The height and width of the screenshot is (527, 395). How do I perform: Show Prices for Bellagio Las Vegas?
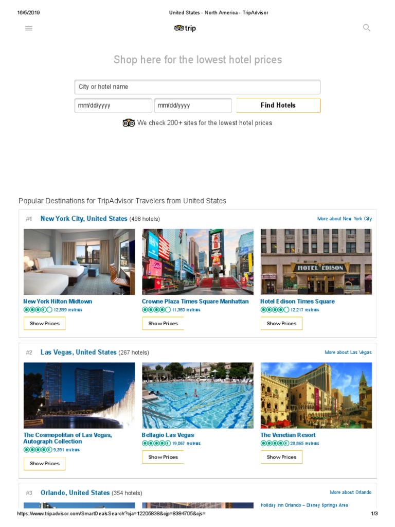click(x=163, y=457)
